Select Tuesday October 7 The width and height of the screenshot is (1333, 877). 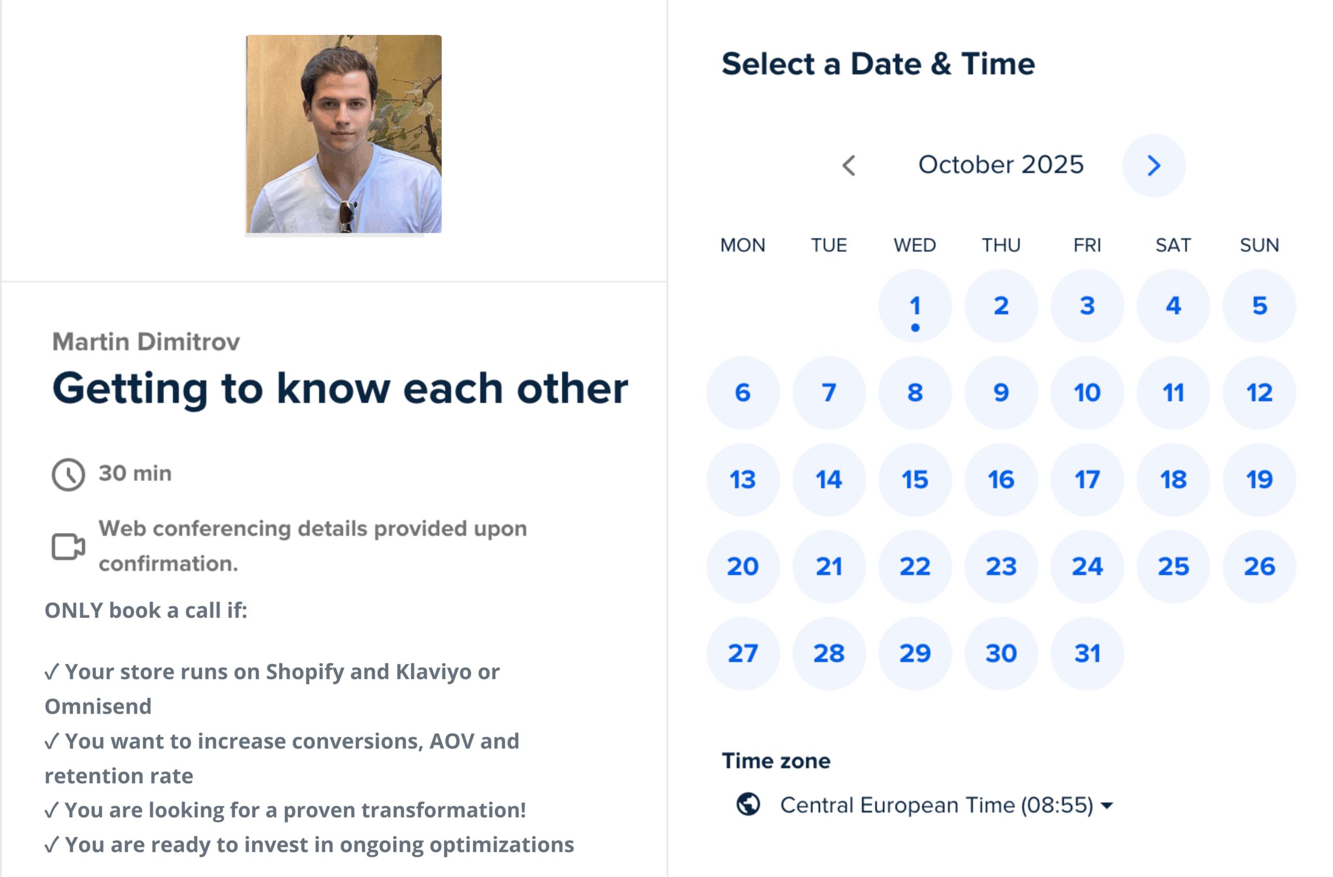tap(829, 393)
